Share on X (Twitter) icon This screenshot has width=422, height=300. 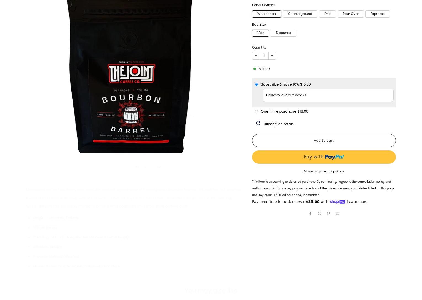(x=319, y=214)
